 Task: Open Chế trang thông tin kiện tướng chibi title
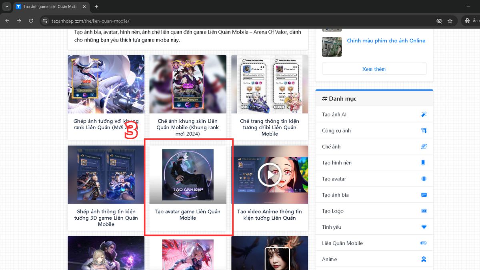[270, 127]
